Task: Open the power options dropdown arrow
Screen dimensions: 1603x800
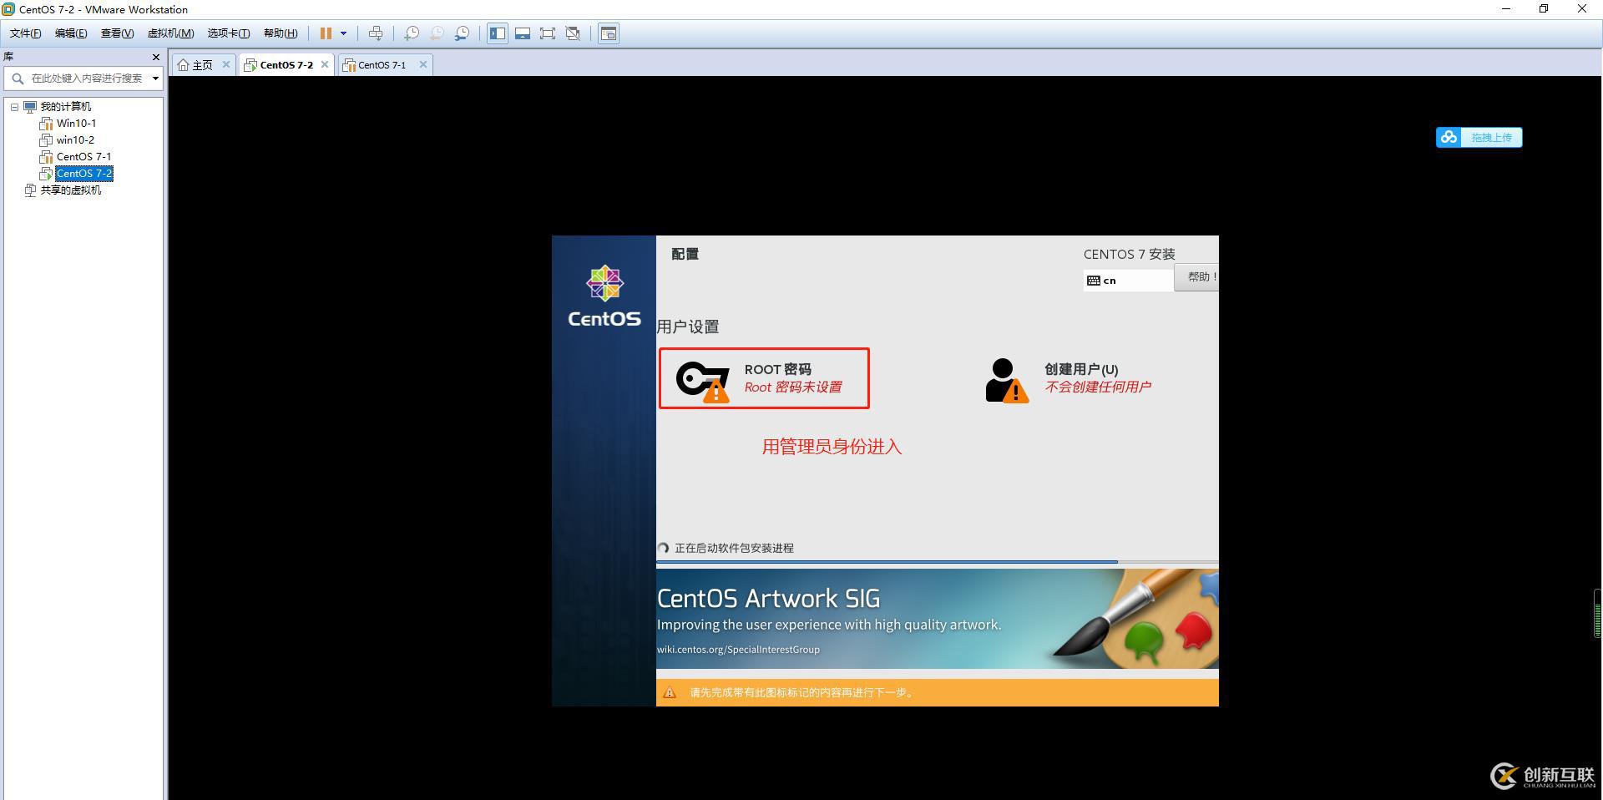Action: [x=343, y=33]
